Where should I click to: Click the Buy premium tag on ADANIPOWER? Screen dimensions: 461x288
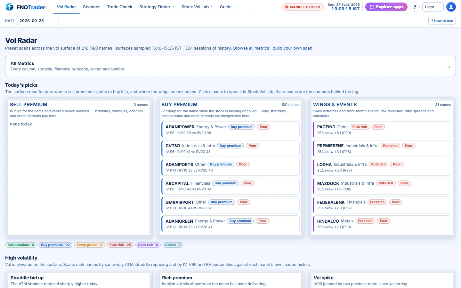[x=242, y=127]
